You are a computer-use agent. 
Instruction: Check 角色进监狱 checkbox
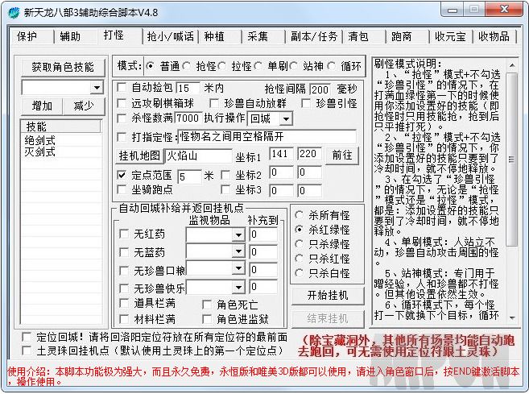pos(207,319)
